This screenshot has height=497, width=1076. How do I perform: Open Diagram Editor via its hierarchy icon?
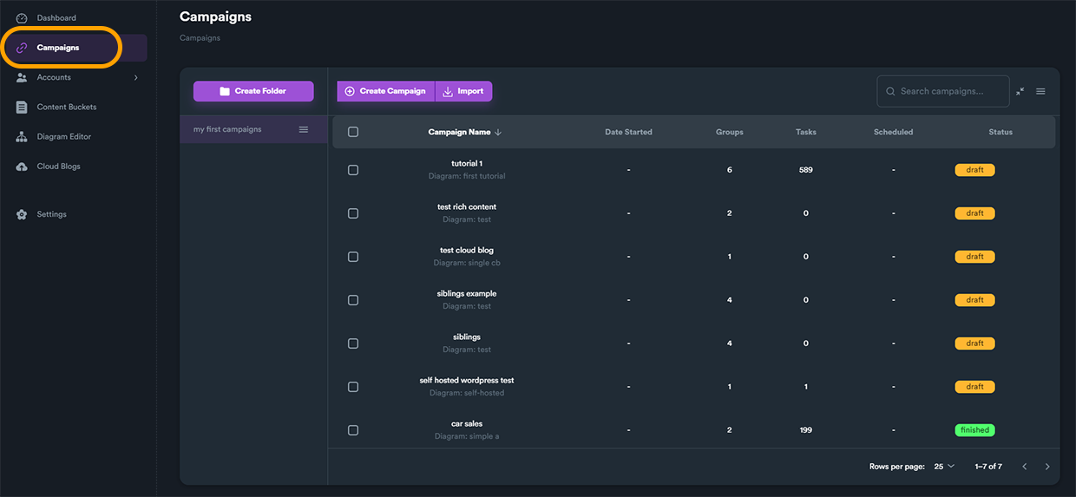tap(22, 137)
